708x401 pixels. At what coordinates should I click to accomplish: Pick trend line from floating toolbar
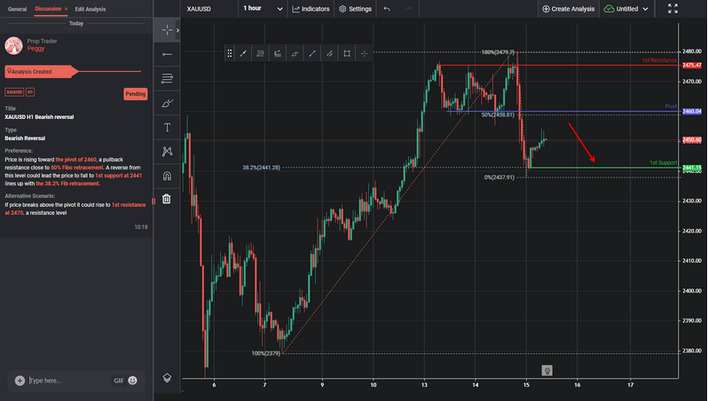pyautogui.click(x=243, y=53)
